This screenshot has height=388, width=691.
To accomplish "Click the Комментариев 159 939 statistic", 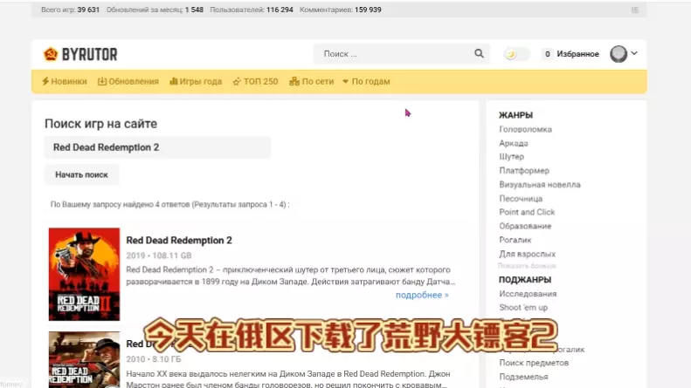I will (x=340, y=10).
